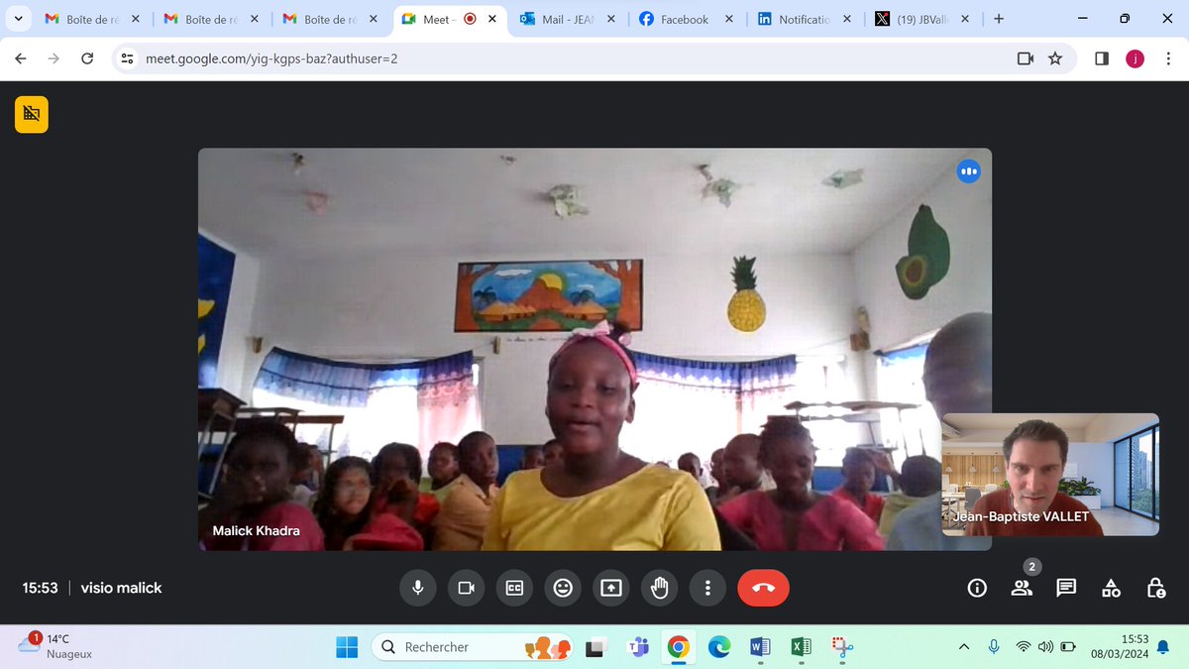Click the battery status tray icon

pos(1068,647)
